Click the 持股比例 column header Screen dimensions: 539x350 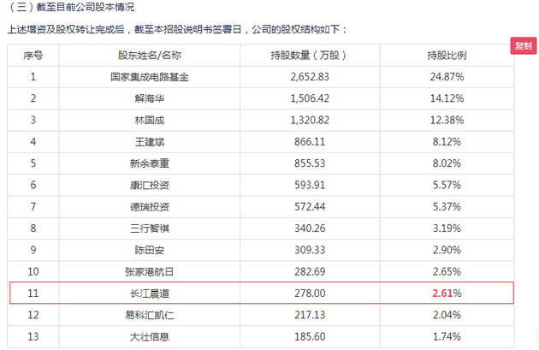(446, 56)
